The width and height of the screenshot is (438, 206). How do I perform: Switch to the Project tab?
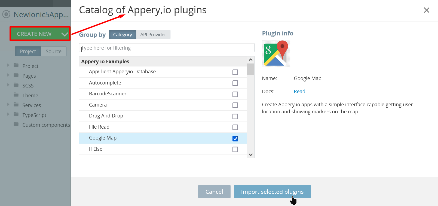tap(28, 51)
